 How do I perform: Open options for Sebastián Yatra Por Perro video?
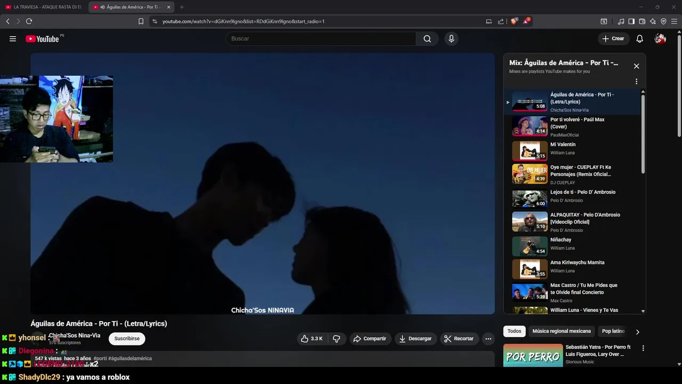(x=643, y=348)
